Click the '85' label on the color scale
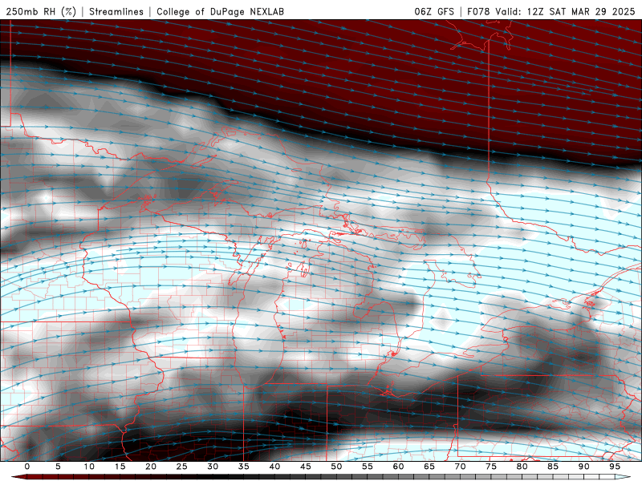642x481 pixels. tap(553, 467)
